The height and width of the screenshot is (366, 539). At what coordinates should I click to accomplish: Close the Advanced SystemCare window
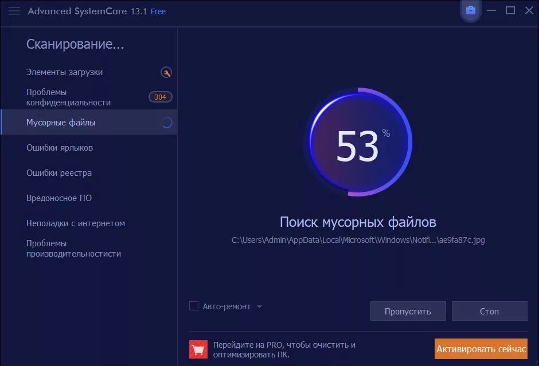(x=529, y=11)
